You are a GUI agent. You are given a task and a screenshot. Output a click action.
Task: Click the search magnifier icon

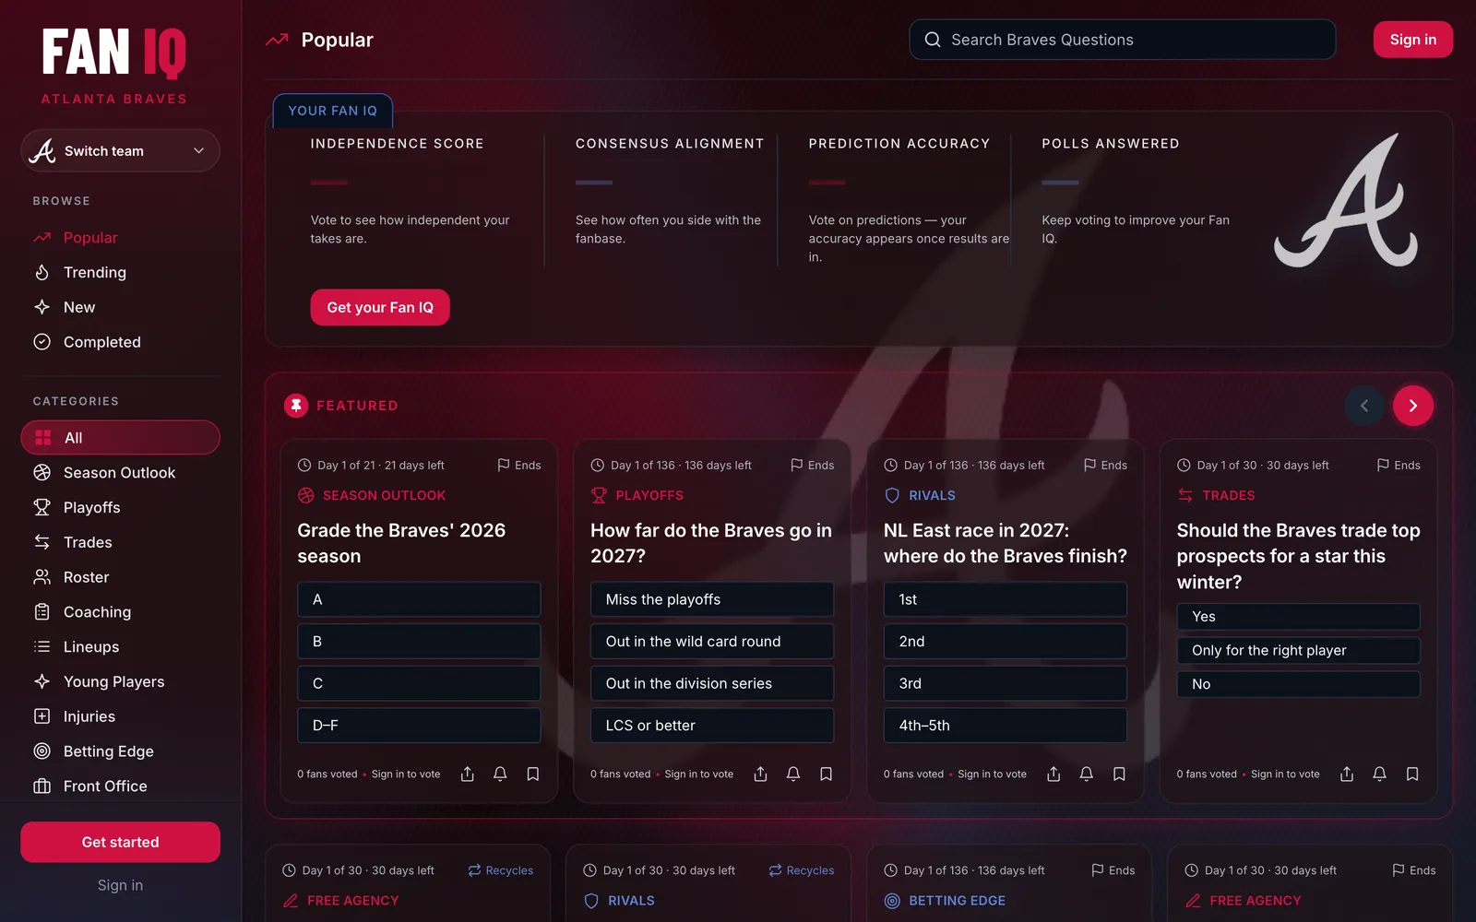[933, 40]
